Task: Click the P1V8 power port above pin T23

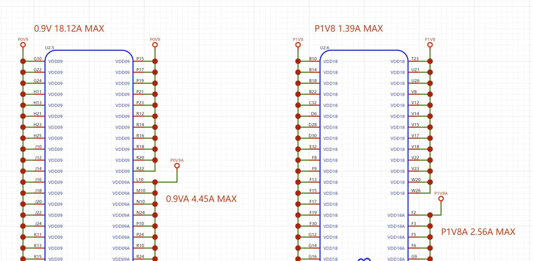Action: coord(430,45)
